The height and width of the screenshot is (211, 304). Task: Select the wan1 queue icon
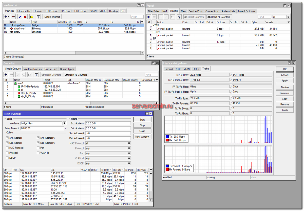(x=15, y=83)
